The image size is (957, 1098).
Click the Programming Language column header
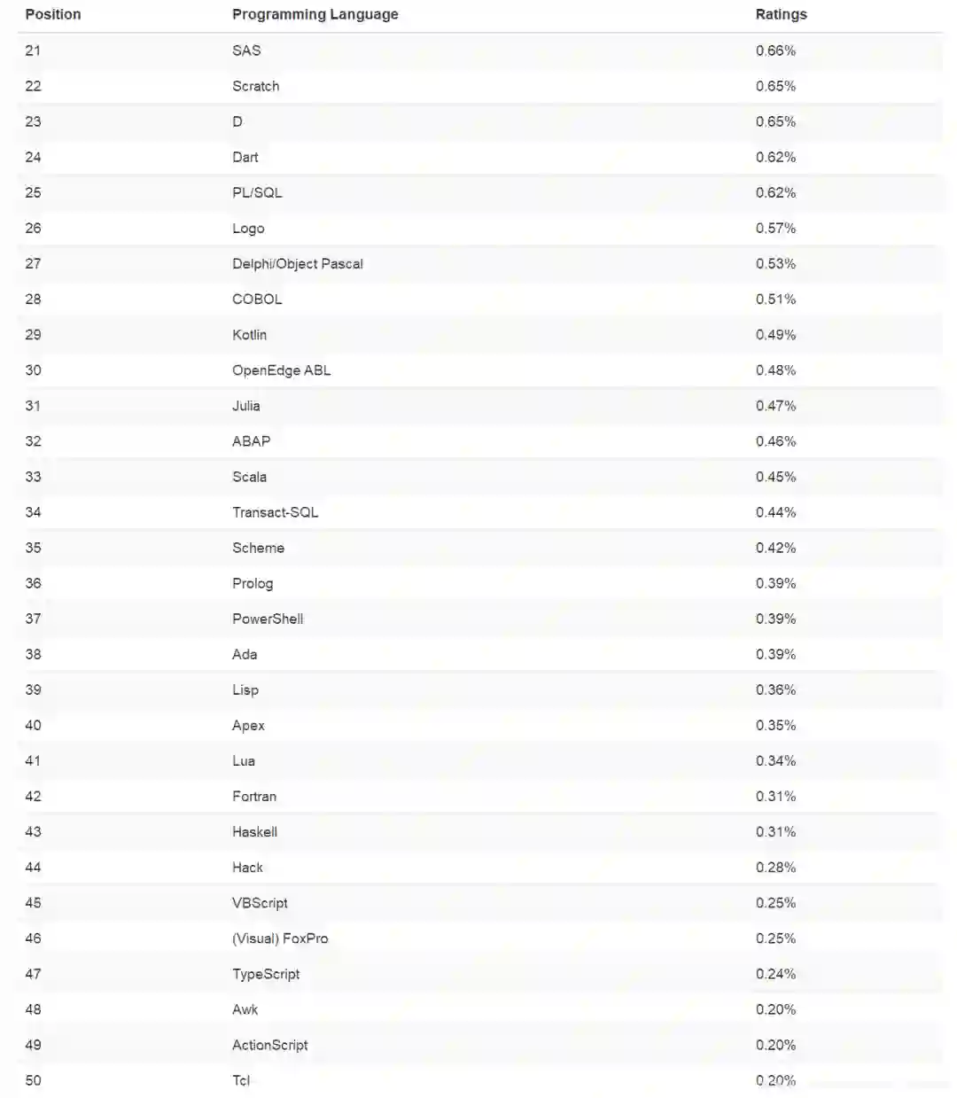(315, 14)
